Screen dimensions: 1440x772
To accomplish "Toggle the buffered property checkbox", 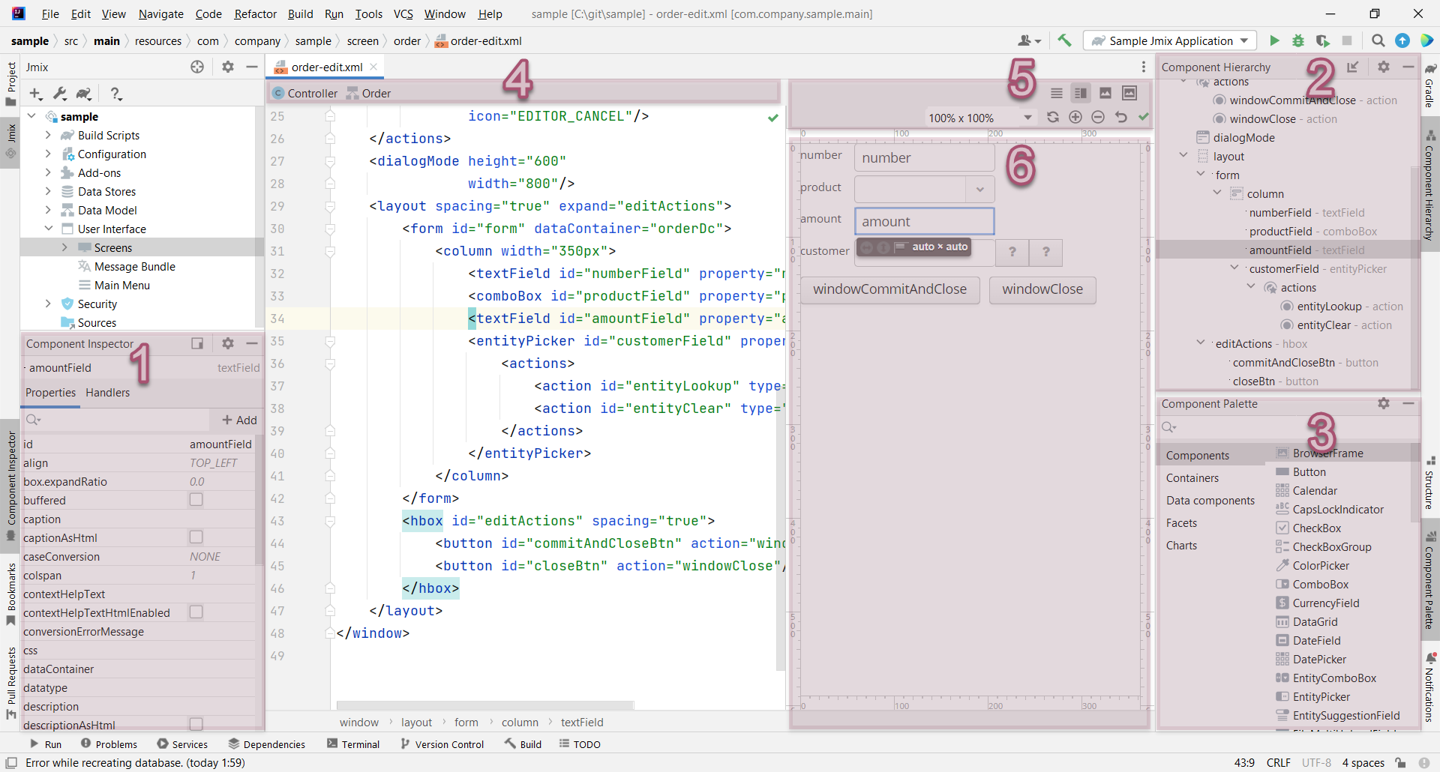I will 196,500.
